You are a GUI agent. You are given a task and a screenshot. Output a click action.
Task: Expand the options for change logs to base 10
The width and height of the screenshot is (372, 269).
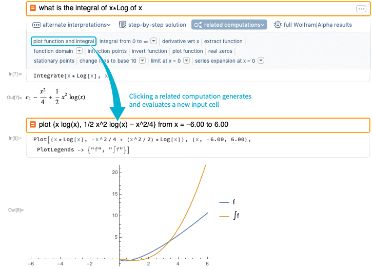[x=142, y=61]
